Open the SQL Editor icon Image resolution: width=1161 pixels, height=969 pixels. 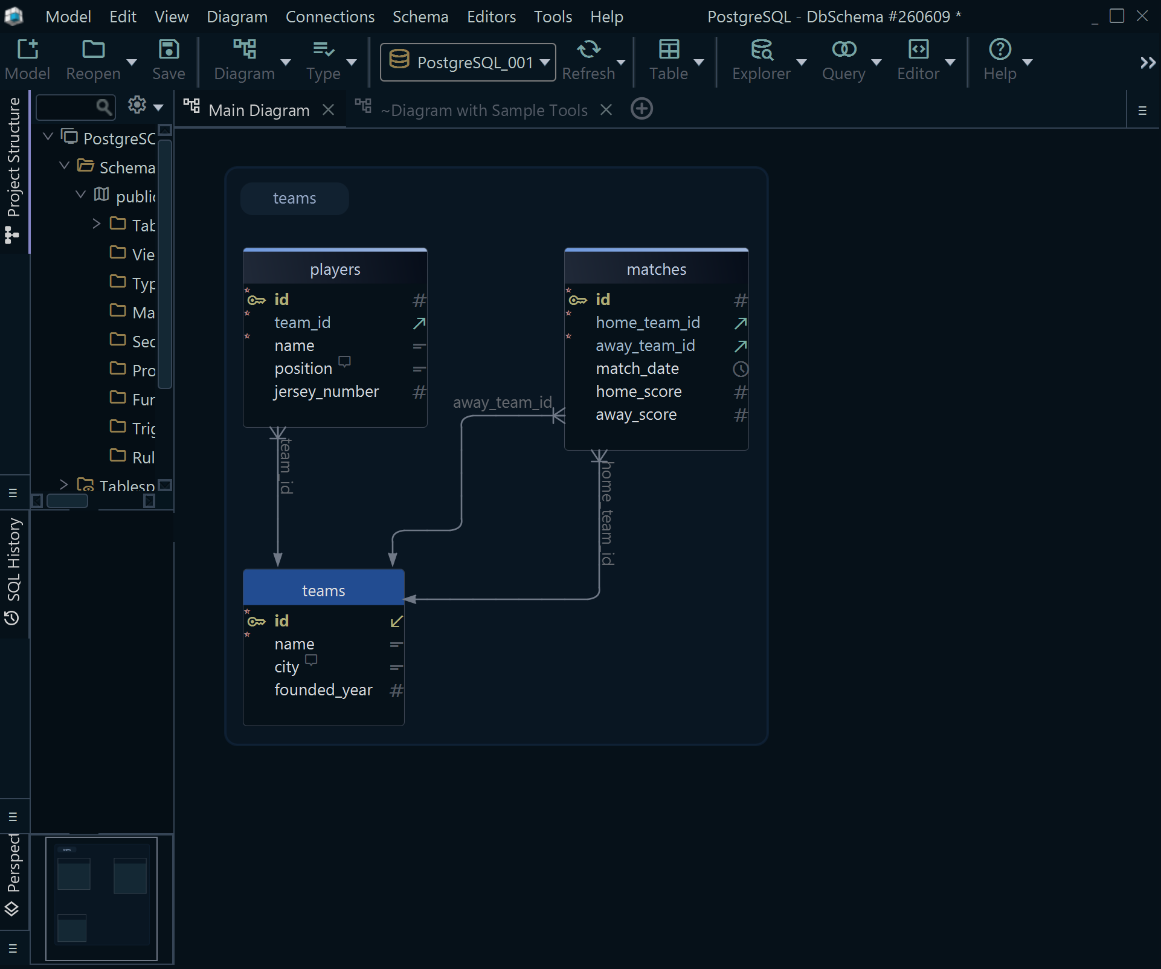[x=918, y=50]
